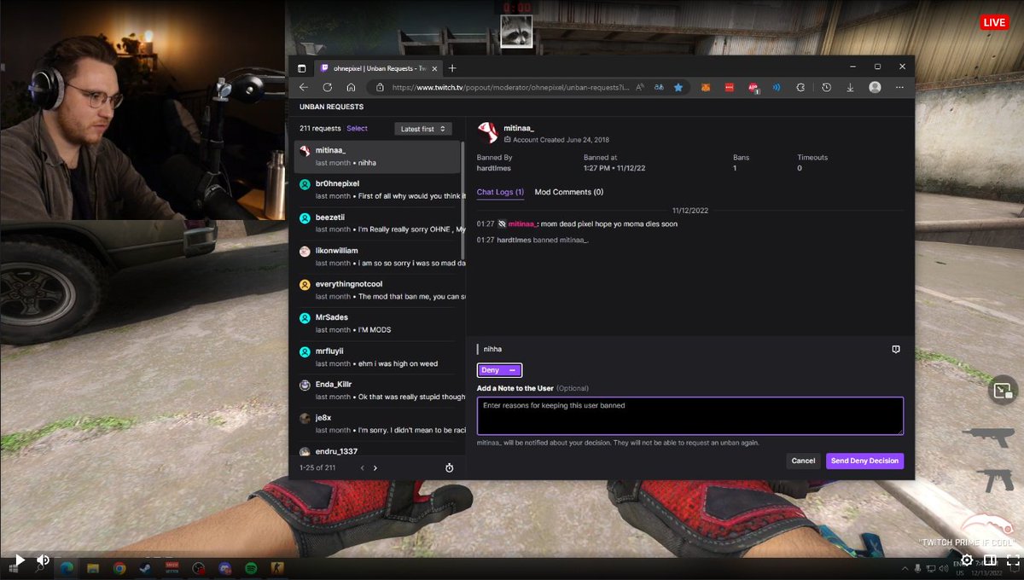Open the browser profile avatar
The image size is (1024, 580).
point(875,87)
